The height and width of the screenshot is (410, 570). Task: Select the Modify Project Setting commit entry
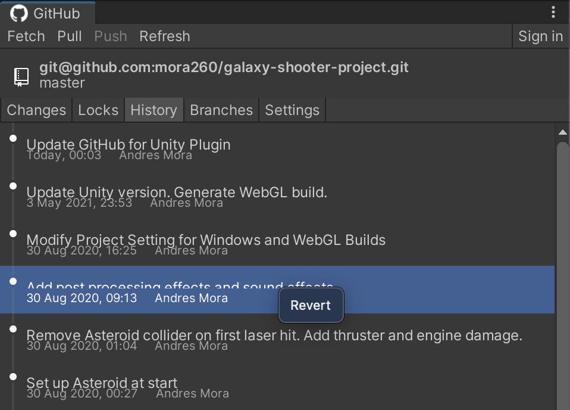(x=277, y=242)
